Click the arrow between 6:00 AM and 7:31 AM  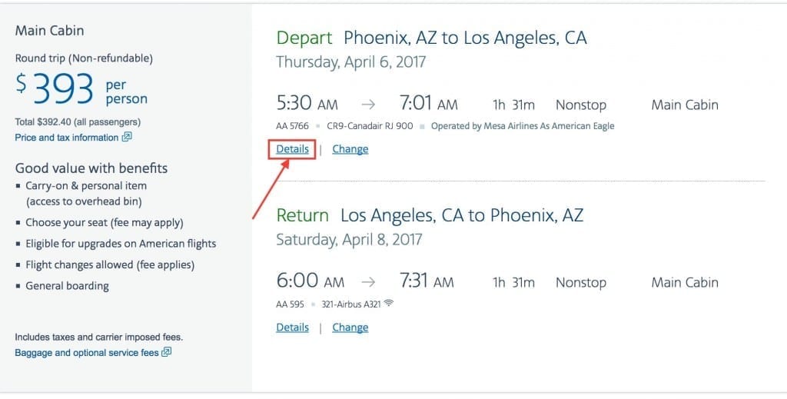tap(368, 282)
